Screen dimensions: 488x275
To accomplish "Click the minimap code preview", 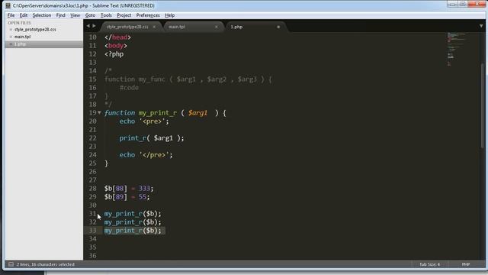I will point(457,49).
